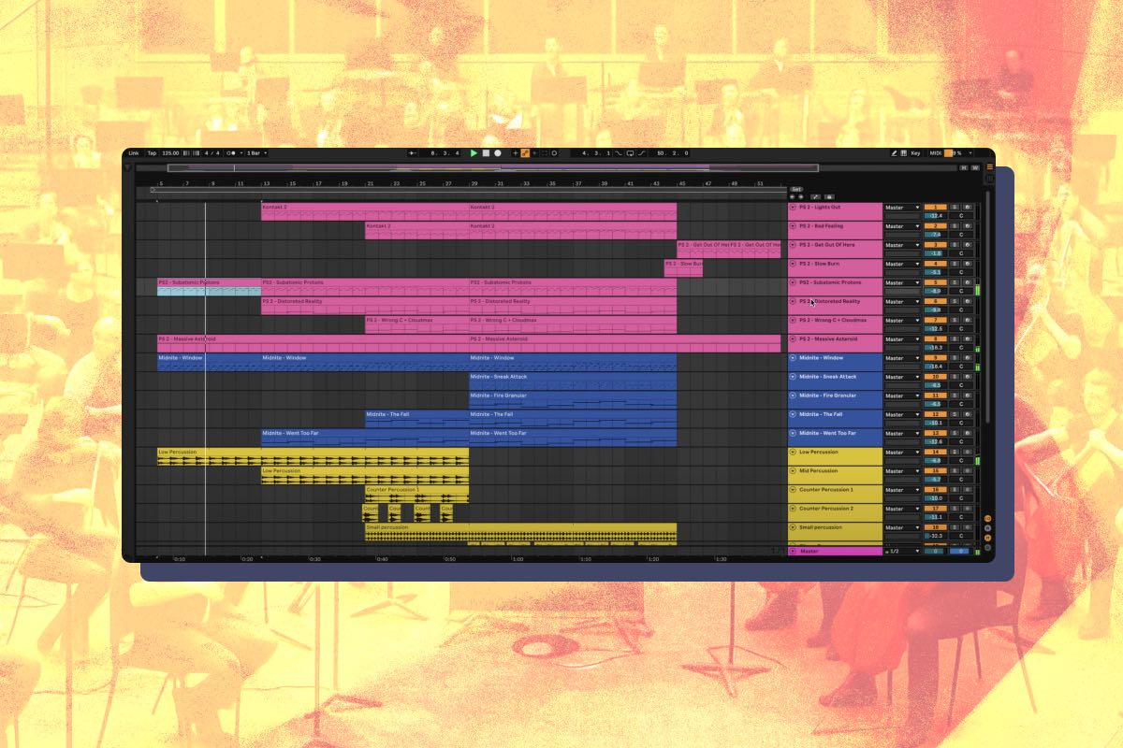Enter Key Mapping mode
This screenshot has width=1123, height=748.
tap(916, 152)
